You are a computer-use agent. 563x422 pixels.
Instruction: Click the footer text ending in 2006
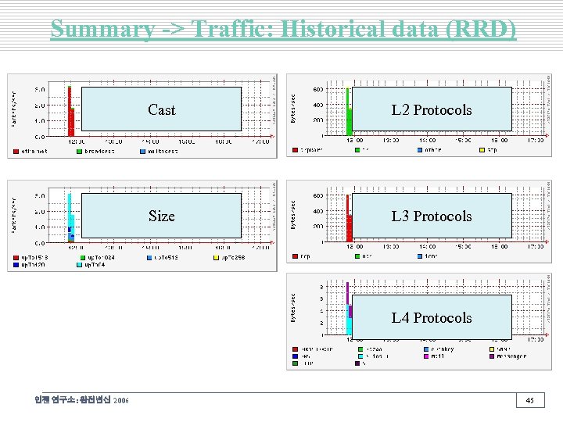pos(81,400)
